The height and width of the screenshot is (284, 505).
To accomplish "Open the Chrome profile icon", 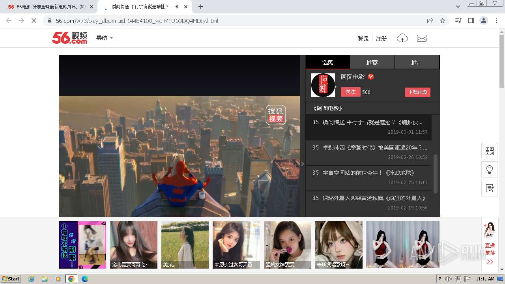I will [484, 21].
